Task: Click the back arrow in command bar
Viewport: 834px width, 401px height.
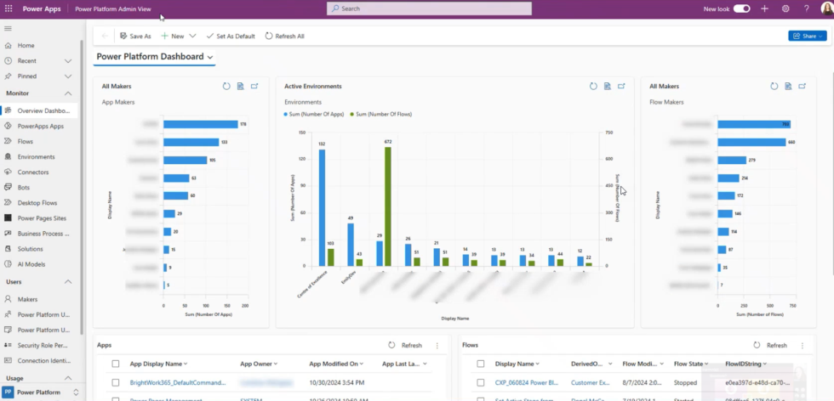Action: 105,36
